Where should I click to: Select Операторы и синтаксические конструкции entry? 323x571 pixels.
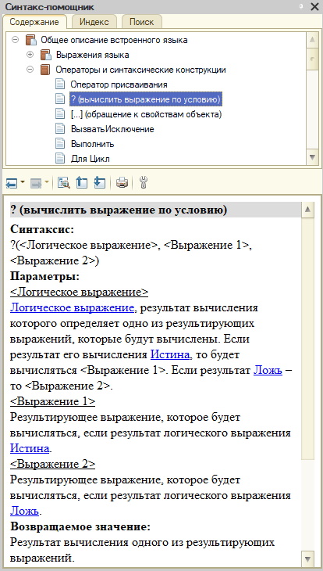(x=140, y=70)
